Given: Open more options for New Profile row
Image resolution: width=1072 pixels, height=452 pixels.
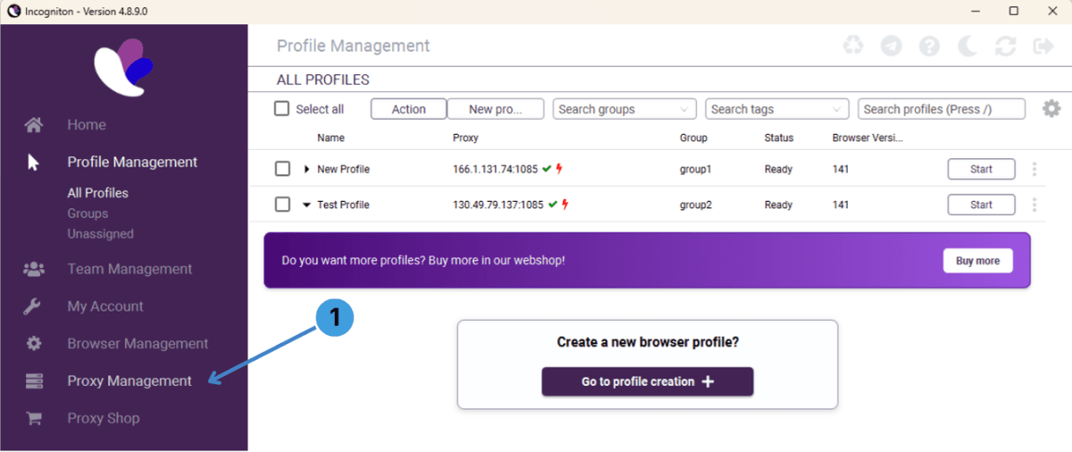Looking at the screenshot, I should [x=1034, y=169].
